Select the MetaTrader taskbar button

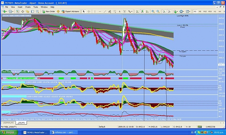(35, 132)
